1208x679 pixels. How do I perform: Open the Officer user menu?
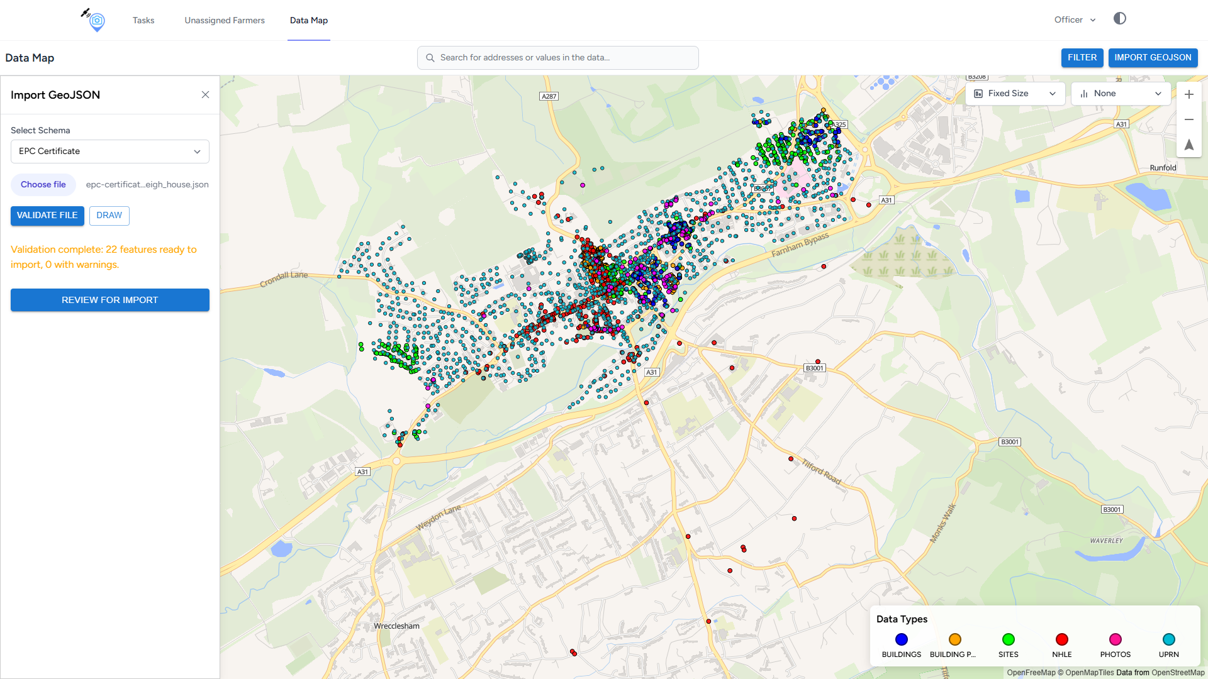(x=1075, y=20)
